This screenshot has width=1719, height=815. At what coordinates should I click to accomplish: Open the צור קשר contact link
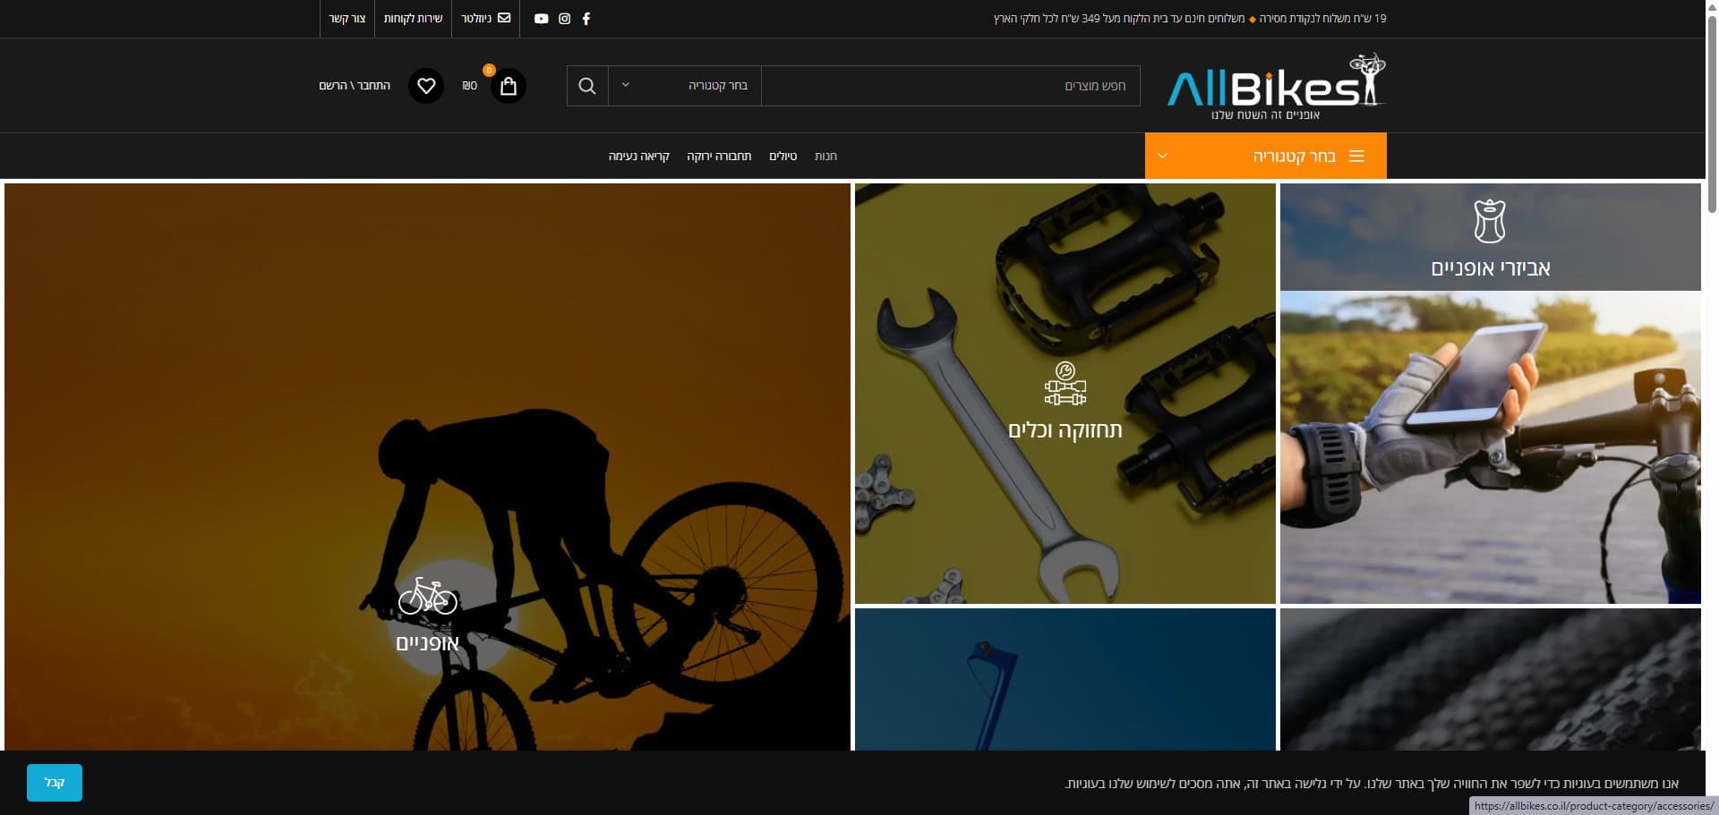click(x=346, y=19)
